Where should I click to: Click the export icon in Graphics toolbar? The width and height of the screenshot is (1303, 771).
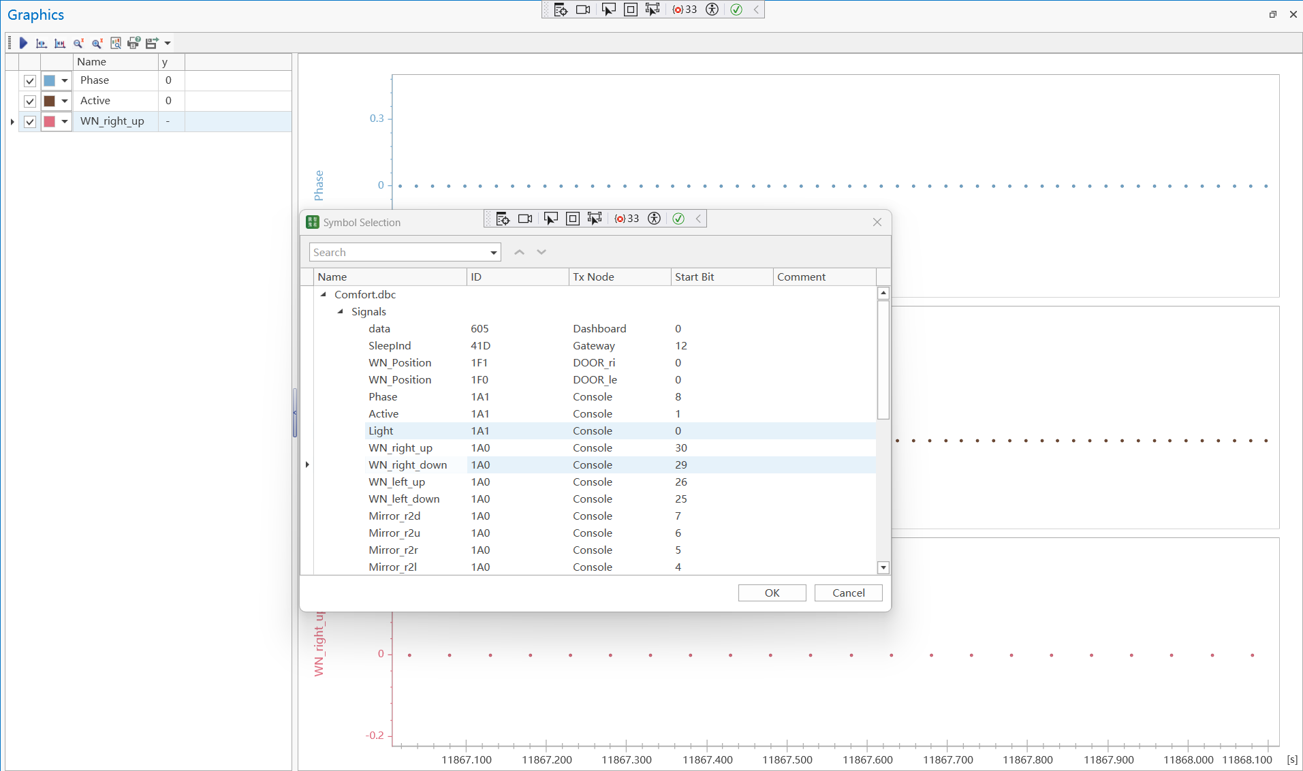click(x=151, y=43)
